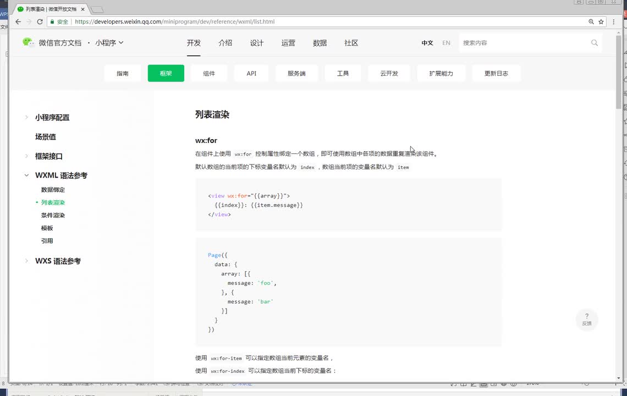
Task: Click the WeChat logo icon
Action: pyautogui.click(x=28, y=42)
